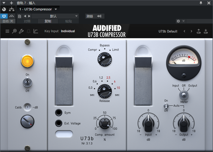
Task: Click the Sym jack socket
Action: pyautogui.click(x=59, y=112)
